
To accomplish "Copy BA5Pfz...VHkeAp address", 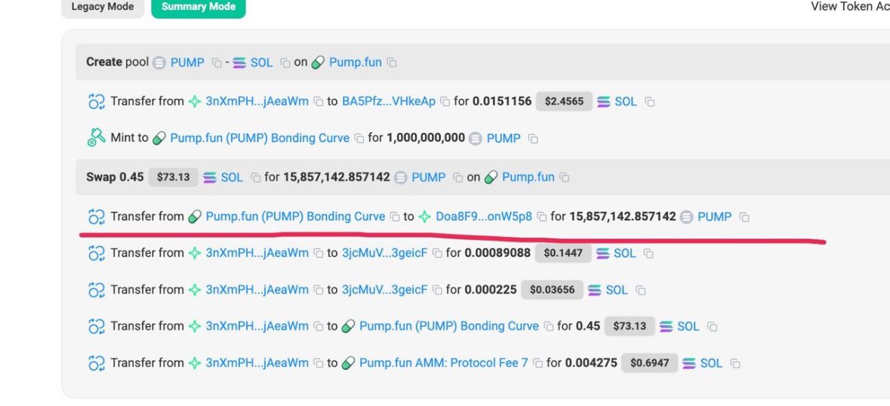I will click(x=445, y=102).
